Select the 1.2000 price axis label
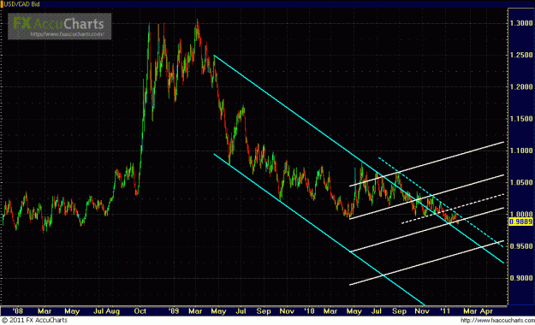 tap(521, 87)
